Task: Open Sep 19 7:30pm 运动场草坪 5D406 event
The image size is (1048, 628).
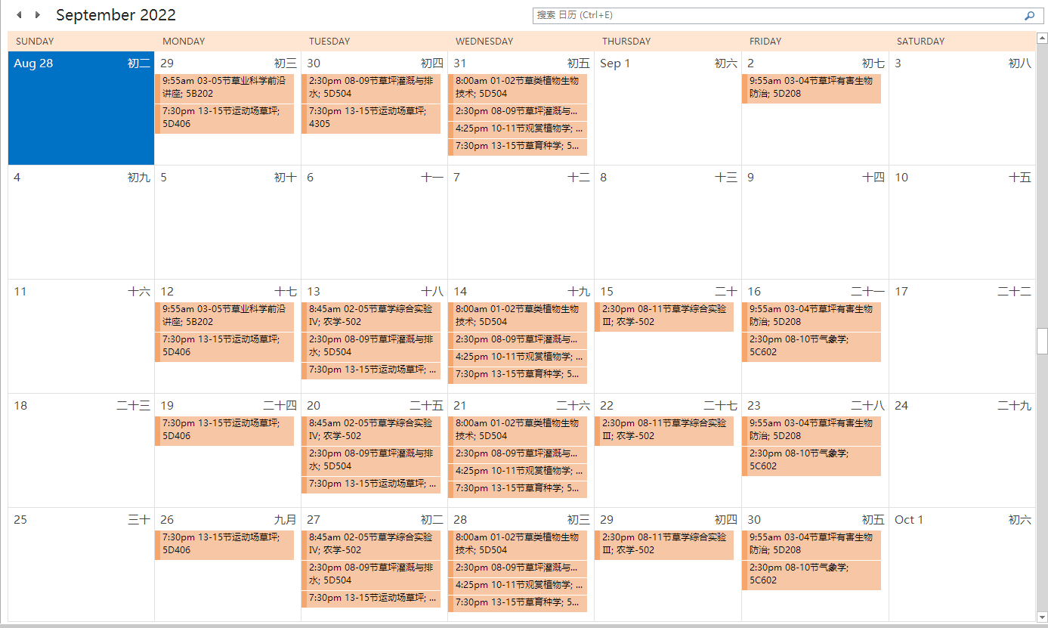Action: tap(224, 430)
